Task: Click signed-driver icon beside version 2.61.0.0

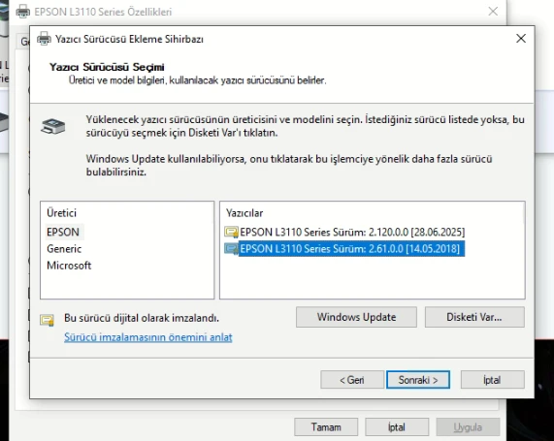Action: point(232,249)
